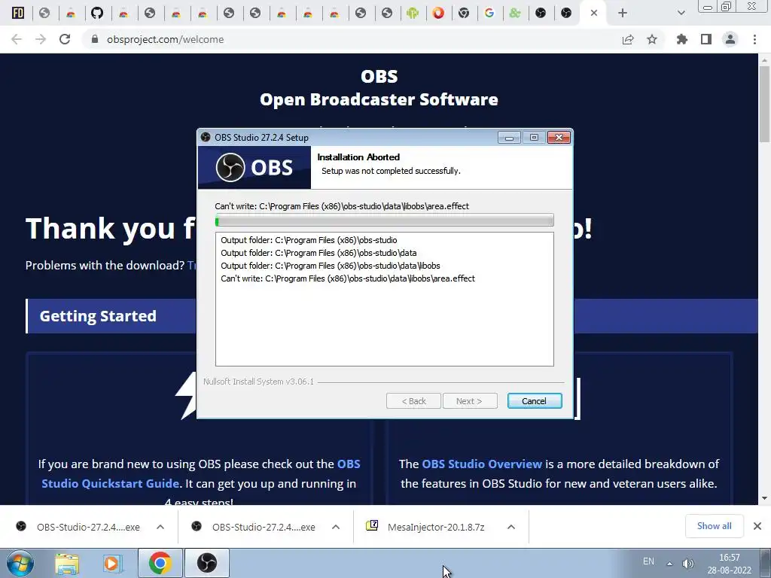Screen dimensions: 771x578
Task: Show hidden system tray icons
Action: 669,563
